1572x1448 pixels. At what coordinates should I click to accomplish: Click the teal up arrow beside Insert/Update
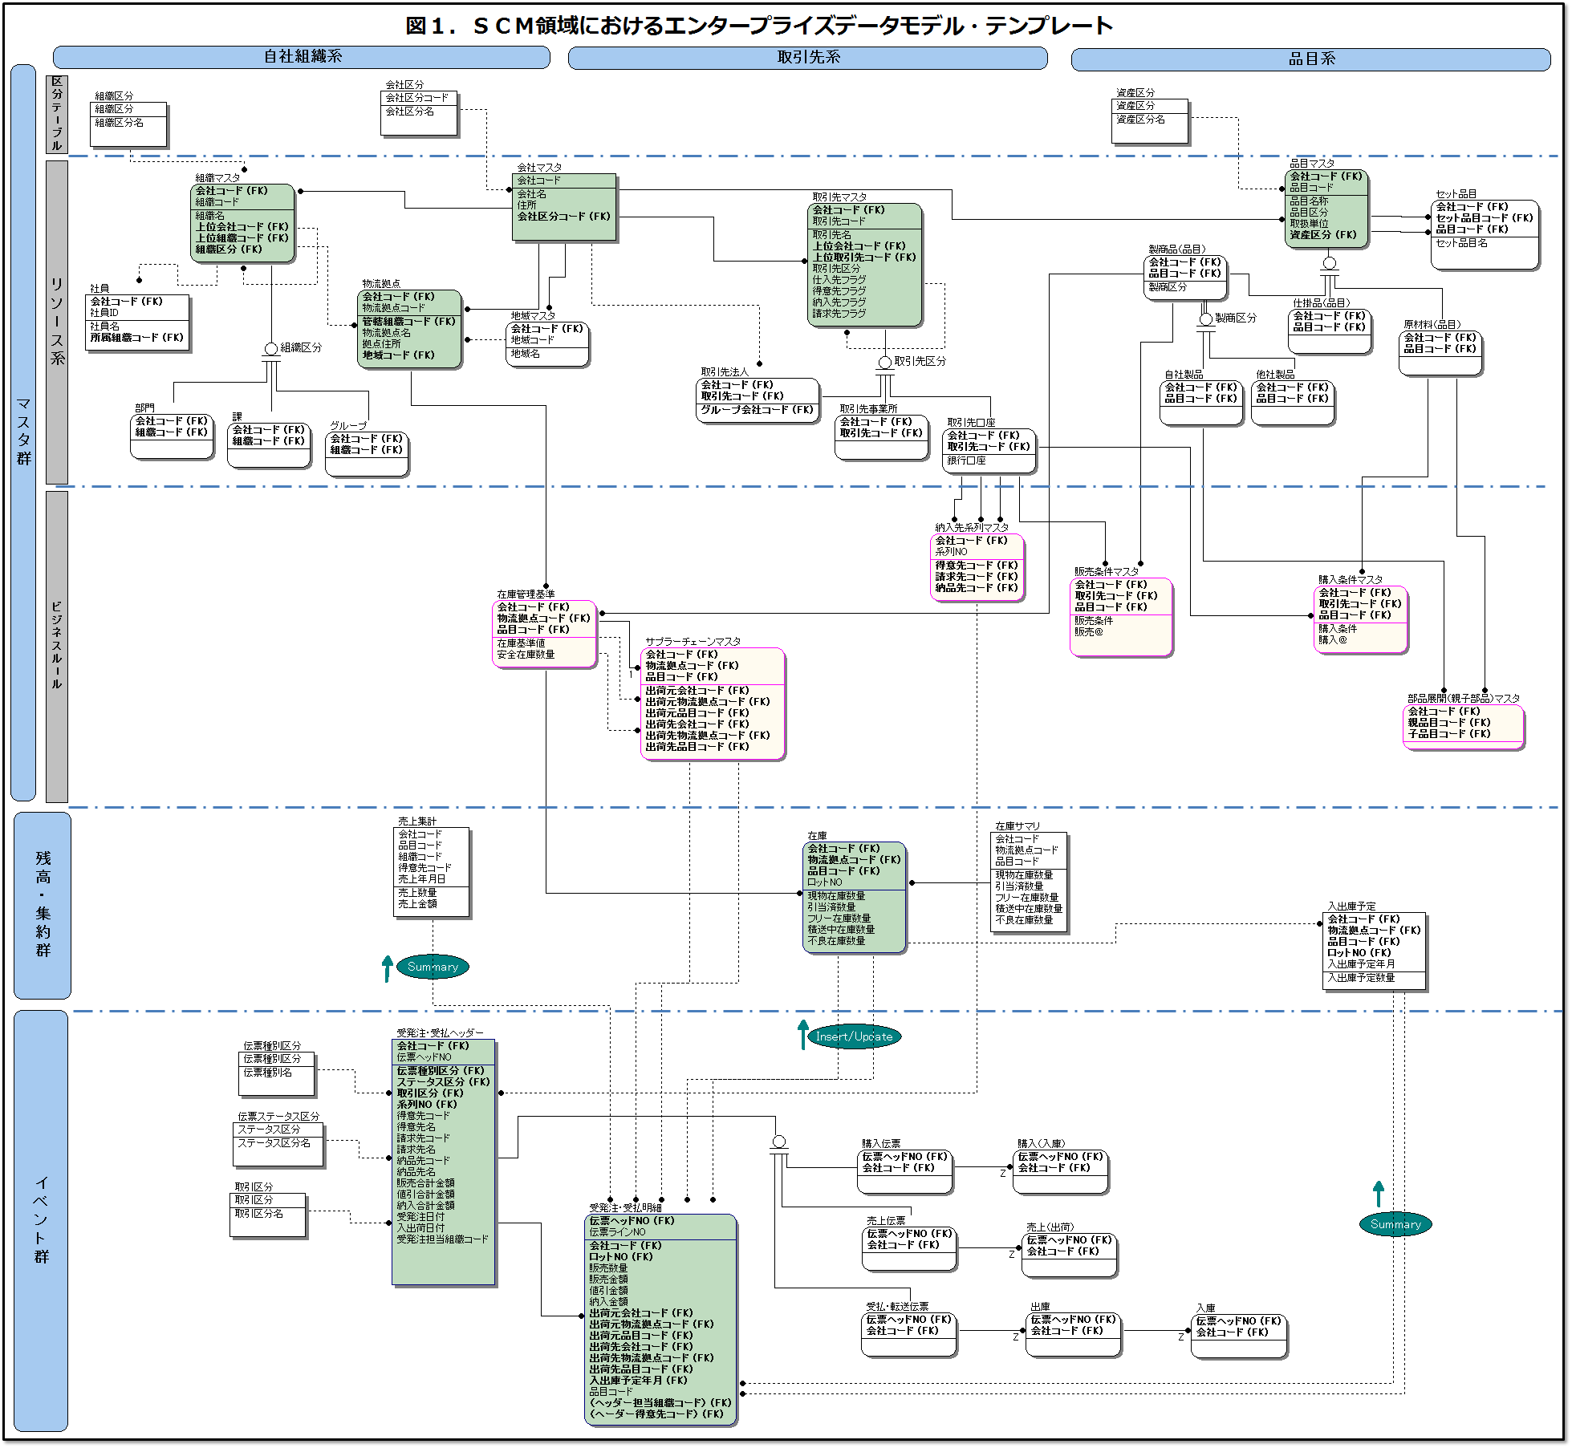802,1034
